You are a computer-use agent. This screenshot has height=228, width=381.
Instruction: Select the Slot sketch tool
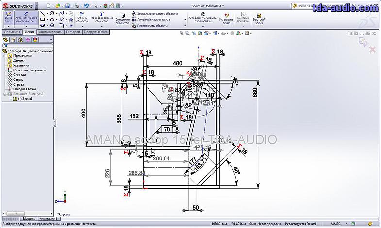(43, 25)
